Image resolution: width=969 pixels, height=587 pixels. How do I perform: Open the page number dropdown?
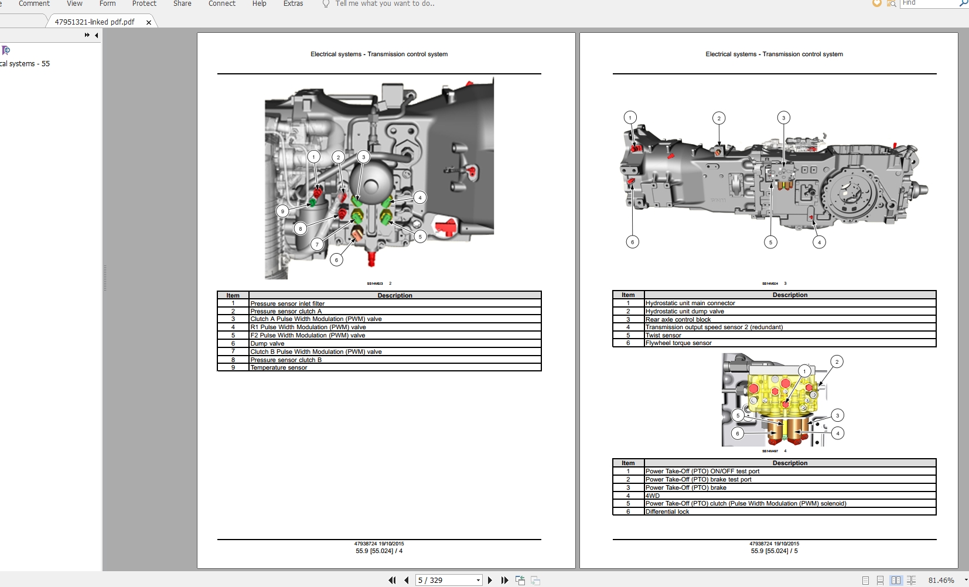[x=478, y=580]
